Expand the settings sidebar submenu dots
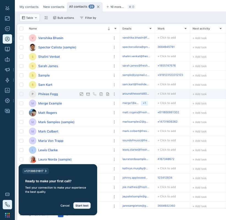The width and height of the screenshot is (226, 220). pyautogui.click(x=13, y=101)
